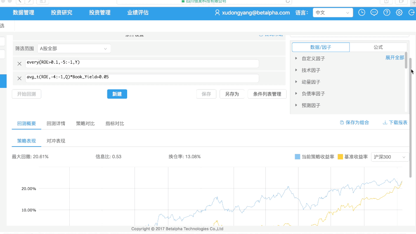The image size is (416, 234).
Task: Open the settings gear icon
Action: pyautogui.click(x=399, y=12)
